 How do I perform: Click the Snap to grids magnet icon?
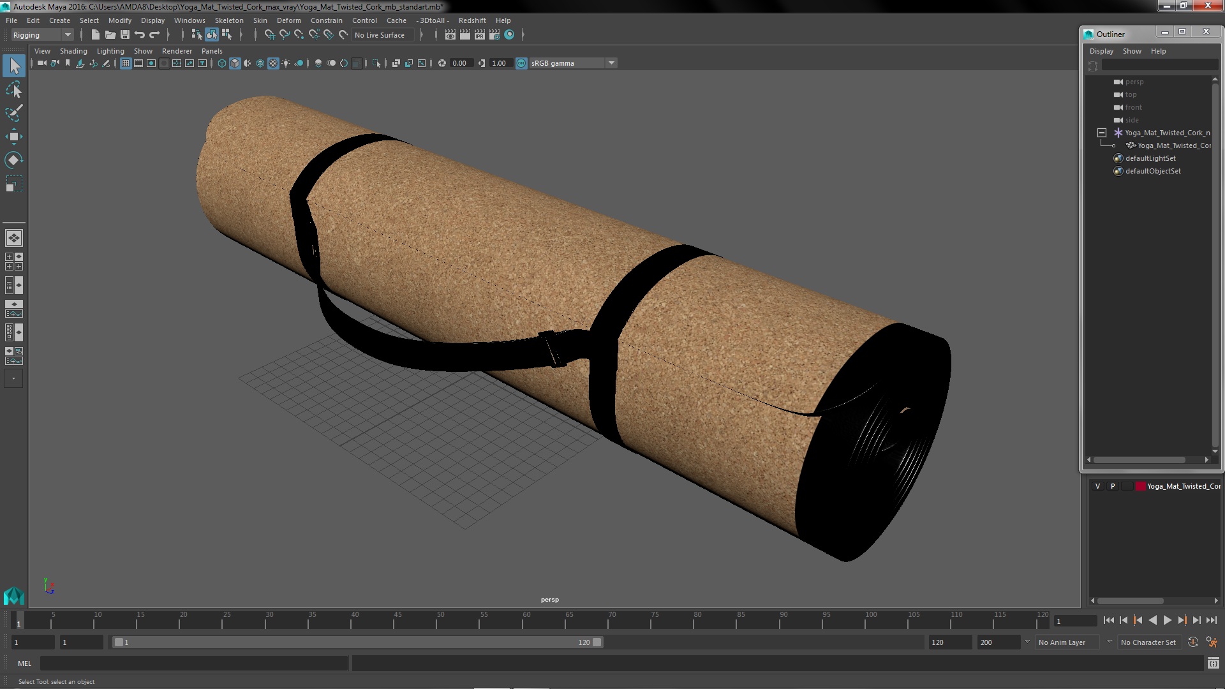pyautogui.click(x=269, y=35)
